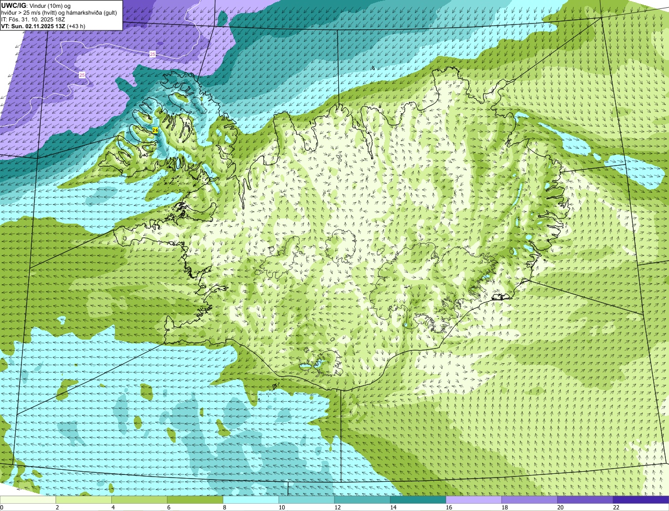
Task: Click the scale label '14'
Action: [393, 507]
